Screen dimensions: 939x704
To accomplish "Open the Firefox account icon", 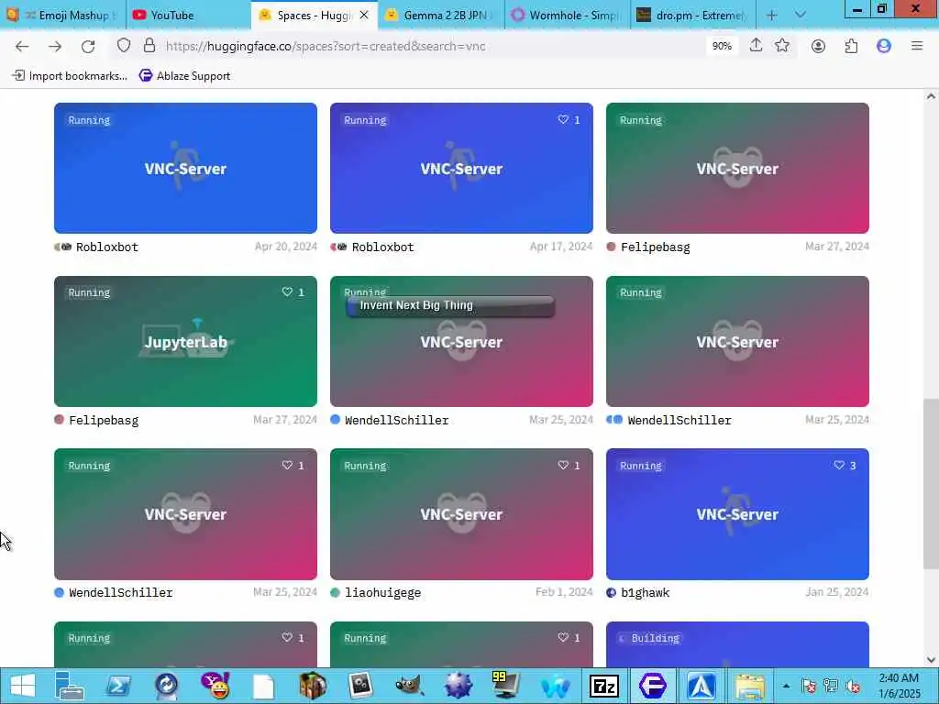I will tap(818, 46).
